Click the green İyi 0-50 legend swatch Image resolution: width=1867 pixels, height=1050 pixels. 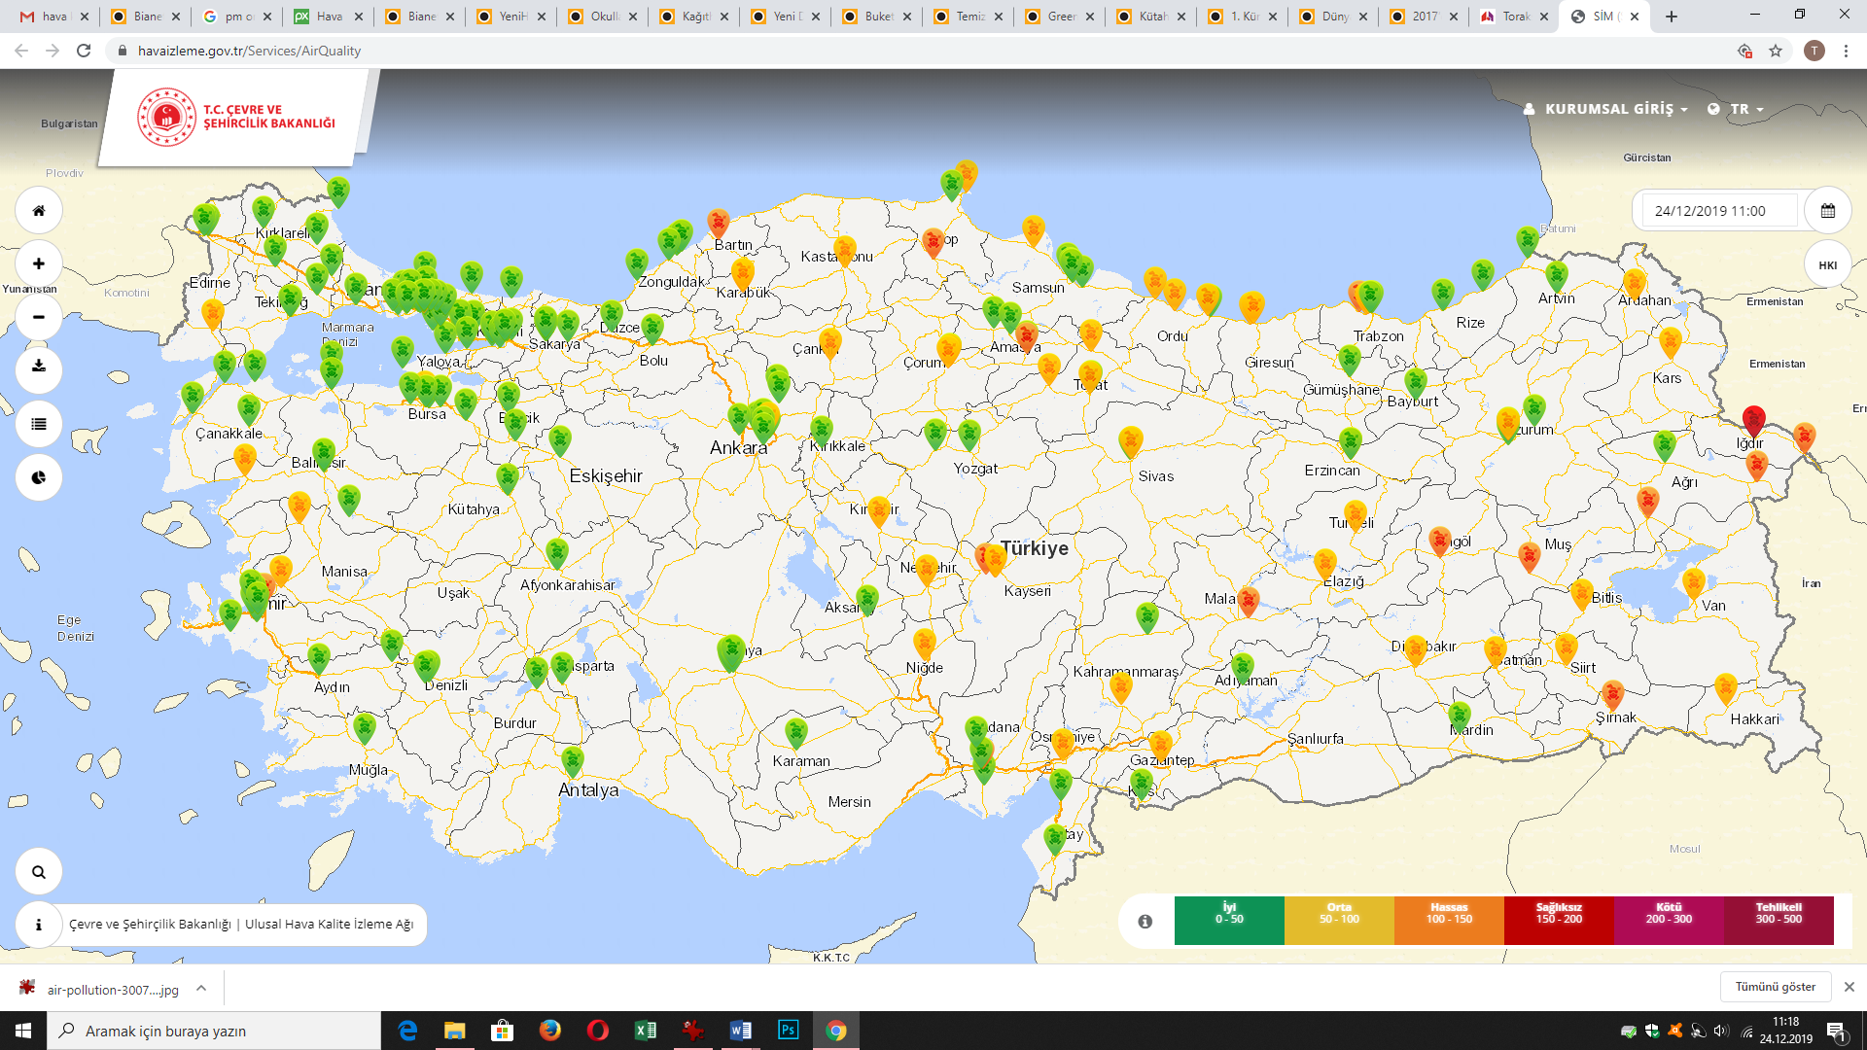pyautogui.click(x=1229, y=920)
